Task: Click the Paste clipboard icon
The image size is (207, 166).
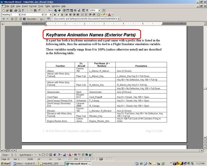Action: (x=35, y=10)
